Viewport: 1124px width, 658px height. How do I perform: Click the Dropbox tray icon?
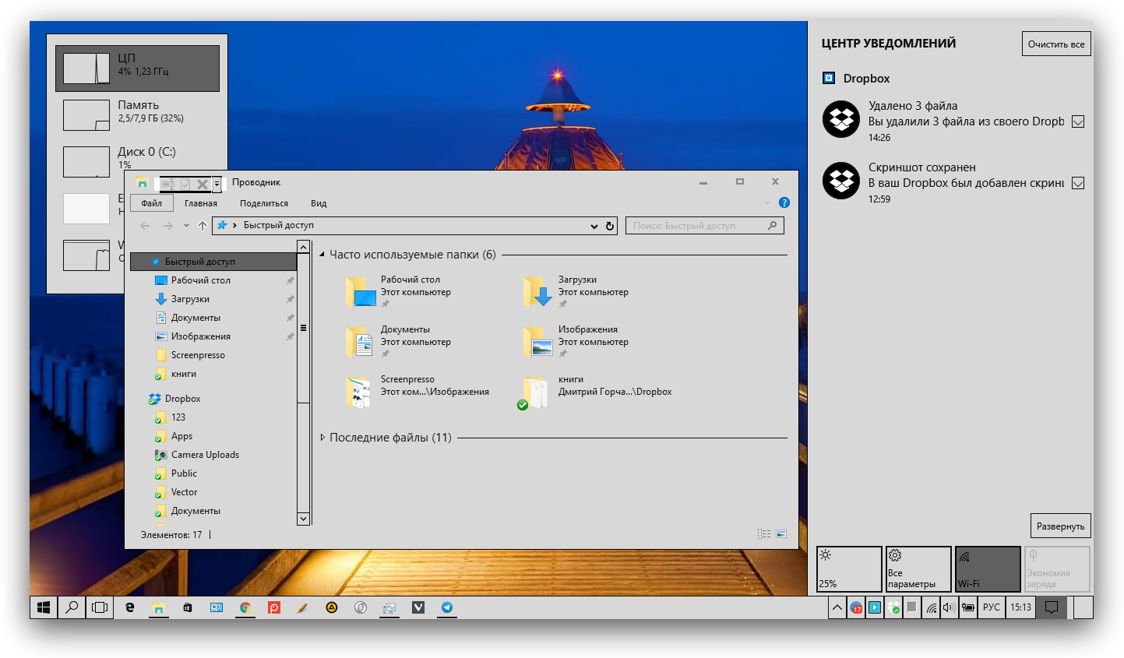point(893,608)
